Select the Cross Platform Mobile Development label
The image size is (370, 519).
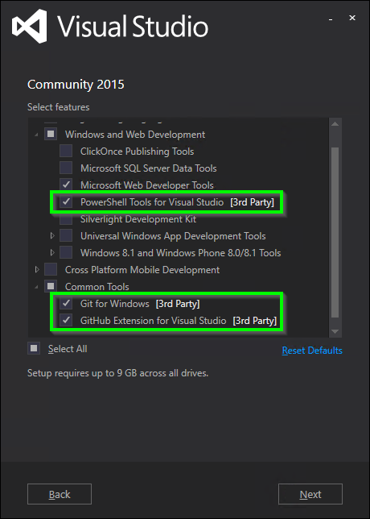[x=142, y=269]
